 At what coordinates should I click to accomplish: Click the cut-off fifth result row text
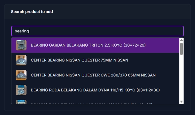[92, 103]
